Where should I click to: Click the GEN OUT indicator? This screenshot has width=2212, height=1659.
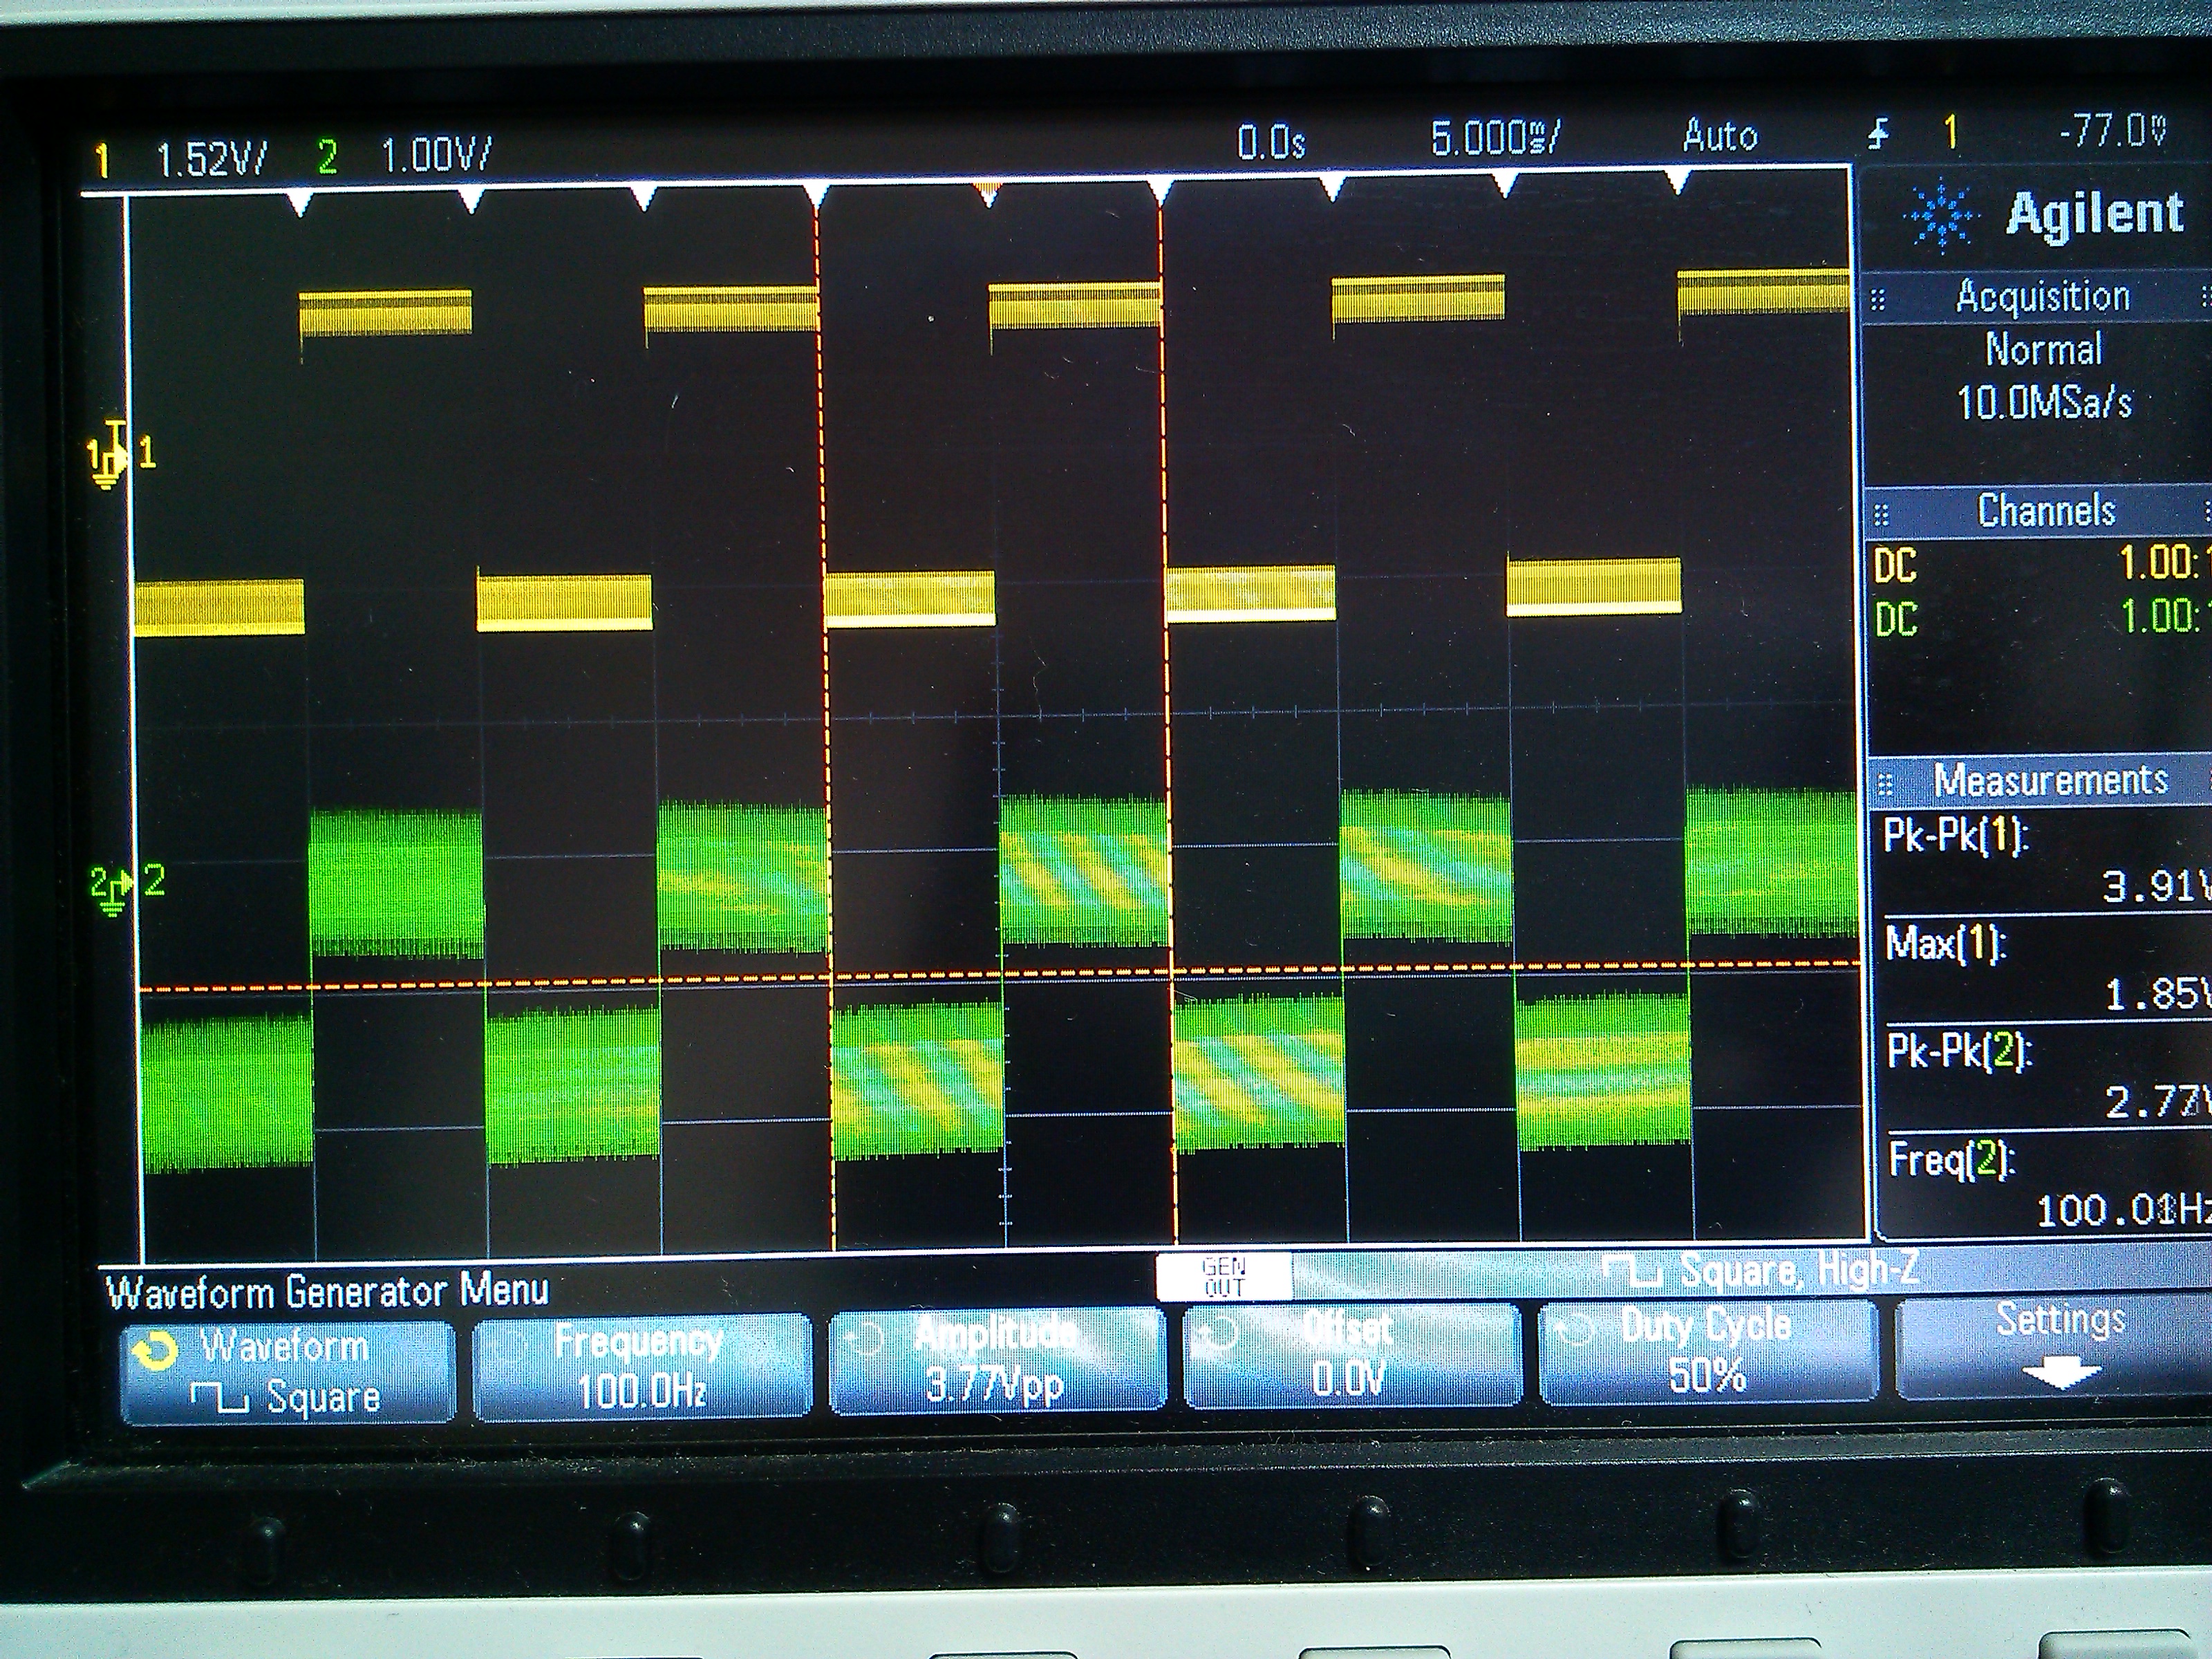tap(1224, 1277)
